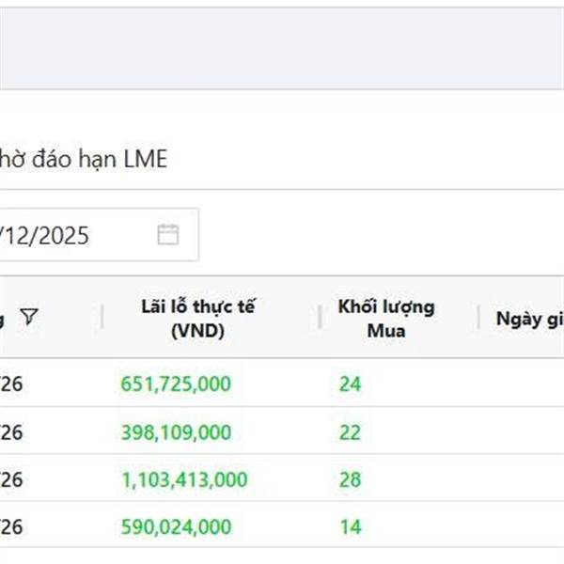This screenshot has height=564, width=564.
Task: Click the contract cell in the 651,725,000 row
Action: point(13,384)
